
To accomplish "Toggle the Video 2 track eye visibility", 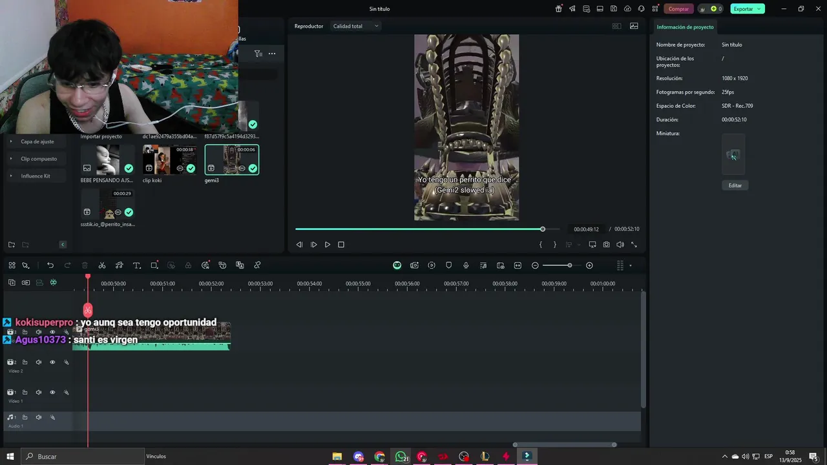I will tap(52, 362).
